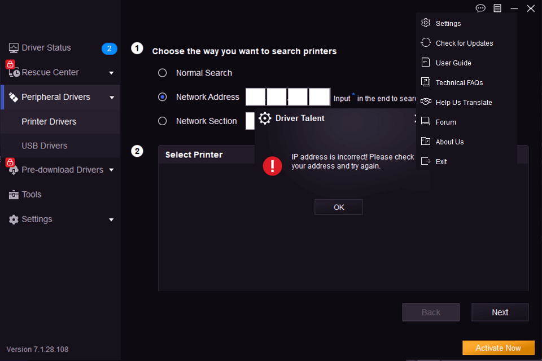Open the main menu list icon
Screen dimensions: 542x361
497,8
